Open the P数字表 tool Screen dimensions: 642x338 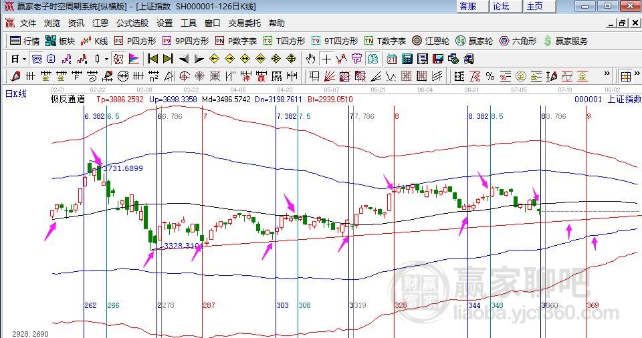point(236,41)
